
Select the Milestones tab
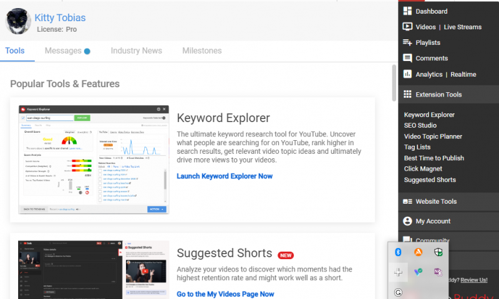[201, 51]
